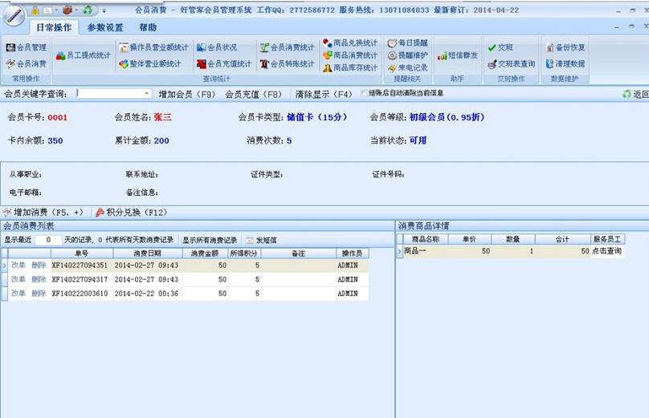Screen dimensions: 649x418
Task: Click 删除 for order XF140222003610
Action: click(x=39, y=294)
